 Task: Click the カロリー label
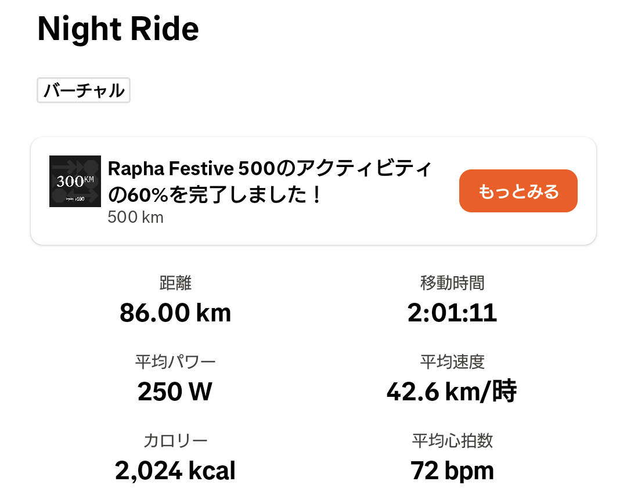pyautogui.click(x=175, y=441)
